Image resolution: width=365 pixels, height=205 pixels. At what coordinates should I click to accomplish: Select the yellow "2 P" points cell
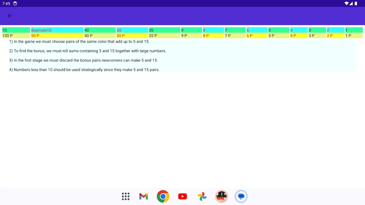[x=335, y=36]
